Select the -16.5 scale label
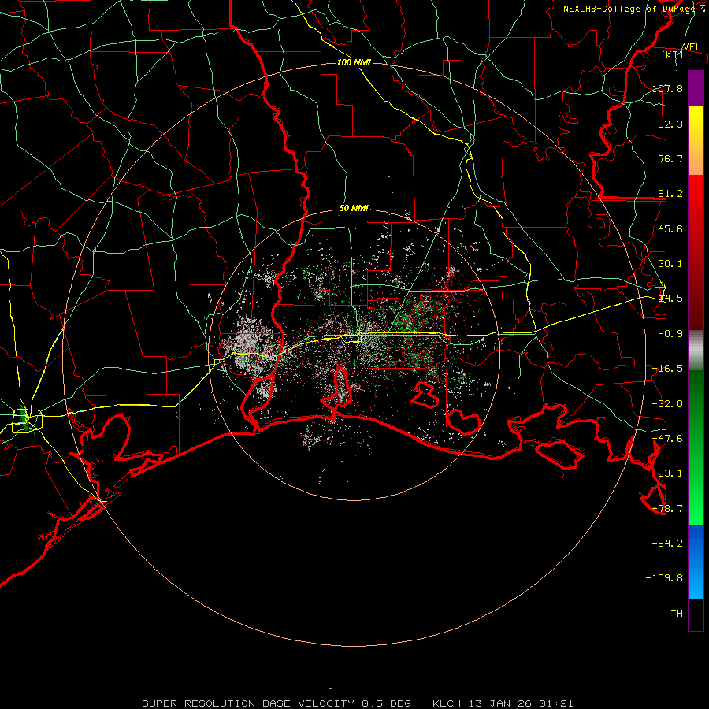 point(667,369)
